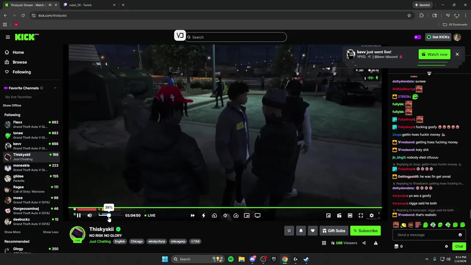Open moneskie channel in Following list

pos(31,167)
